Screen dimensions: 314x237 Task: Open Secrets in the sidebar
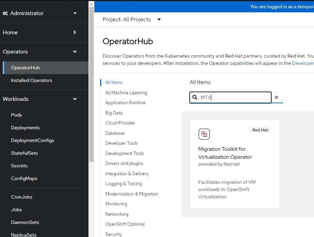pyautogui.click(x=19, y=166)
